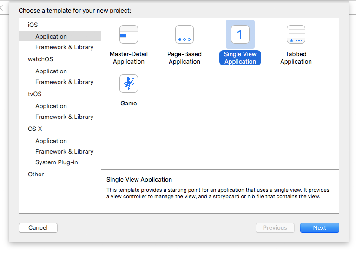Click the Tabbed Application label
The width and height of the screenshot is (356, 253).
point(296,58)
